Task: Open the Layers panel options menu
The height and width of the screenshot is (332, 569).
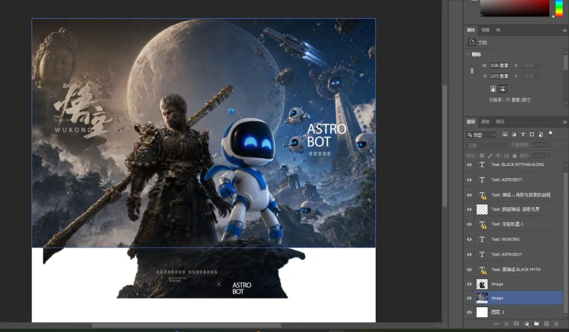Action: coord(565,122)
